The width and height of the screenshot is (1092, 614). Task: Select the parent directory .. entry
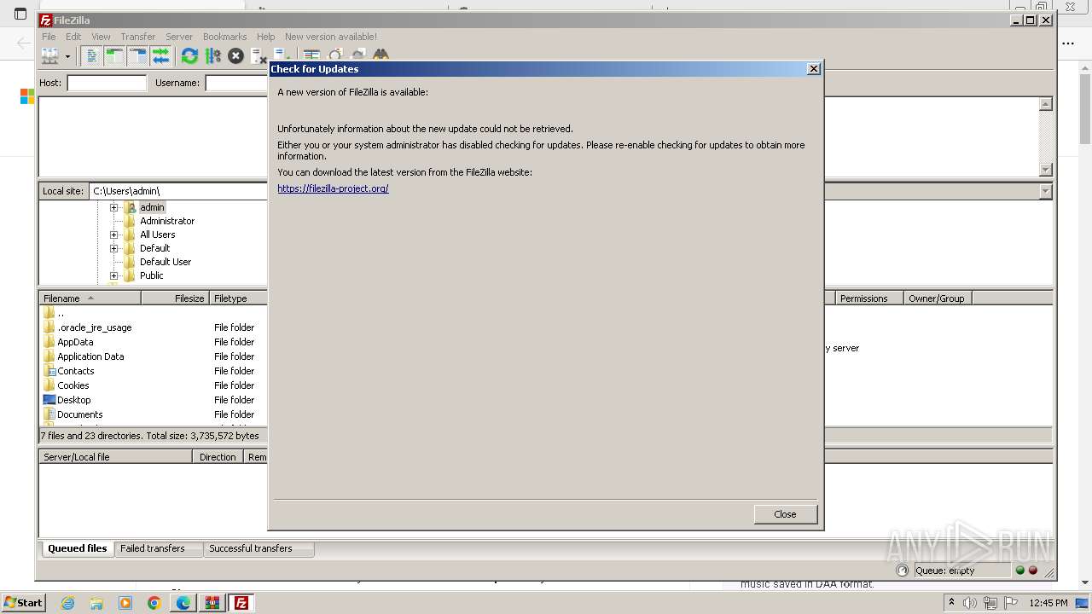coord(154,313)
